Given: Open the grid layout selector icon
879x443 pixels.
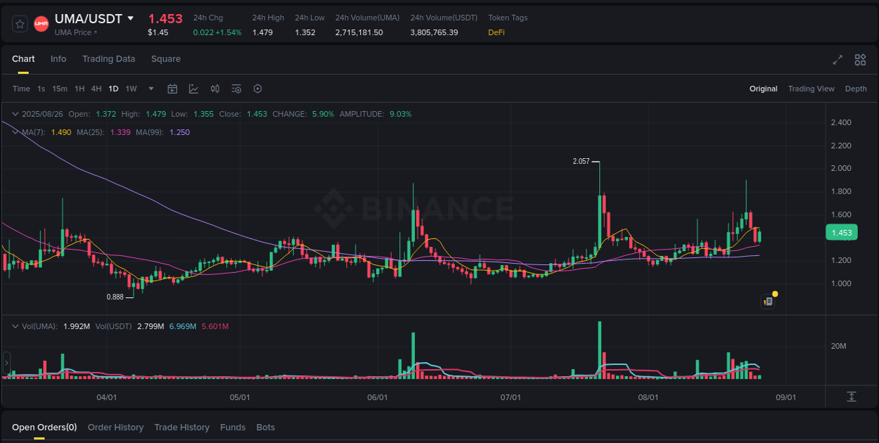Looking at the screenshot, I should tap(860, 60).
